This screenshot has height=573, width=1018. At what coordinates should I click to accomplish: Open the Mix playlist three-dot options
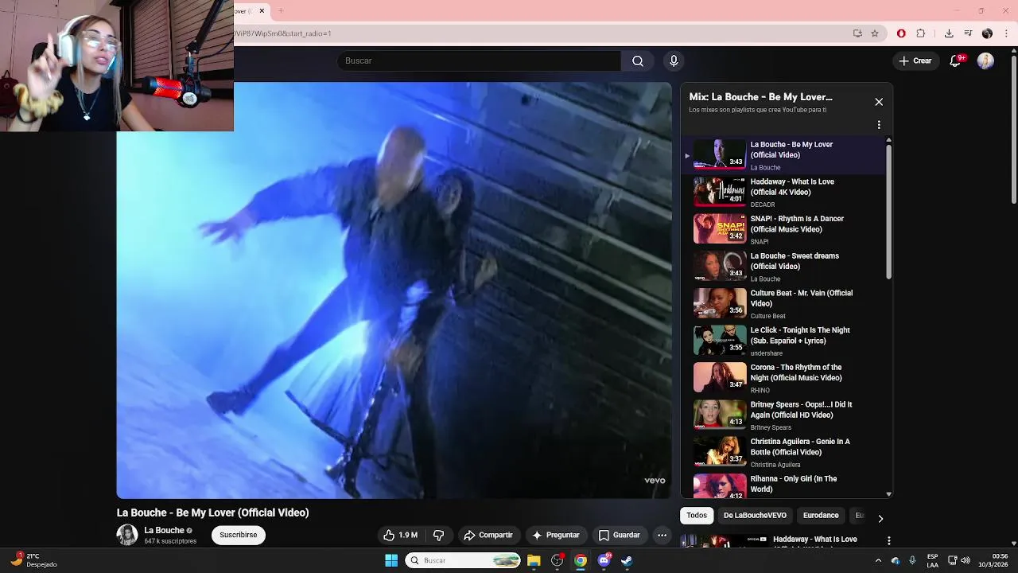coord(879,125)
